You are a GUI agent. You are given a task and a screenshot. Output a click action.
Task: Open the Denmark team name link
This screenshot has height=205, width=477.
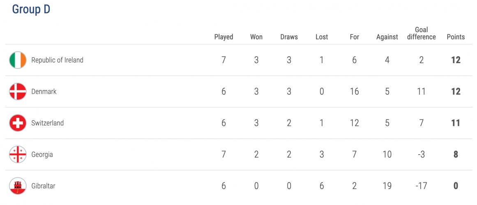click(x=44, y=91)
